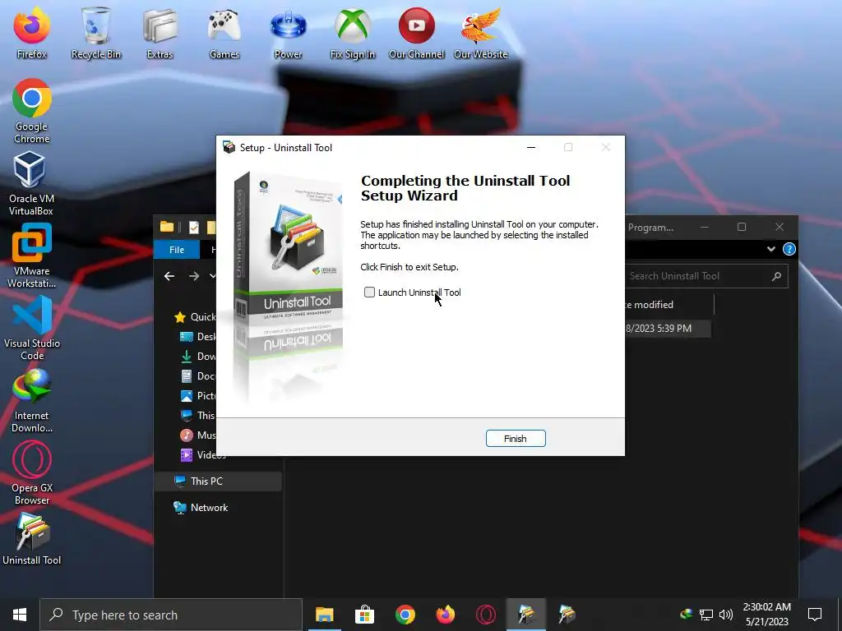Open recent locations dropdown in Explorer
842x631 pixels.
pos(212,276)
